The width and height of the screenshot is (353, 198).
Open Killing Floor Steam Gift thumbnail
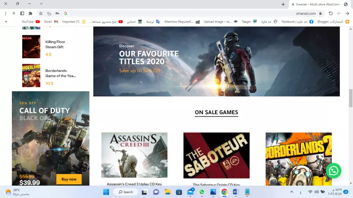coord(31,47)
